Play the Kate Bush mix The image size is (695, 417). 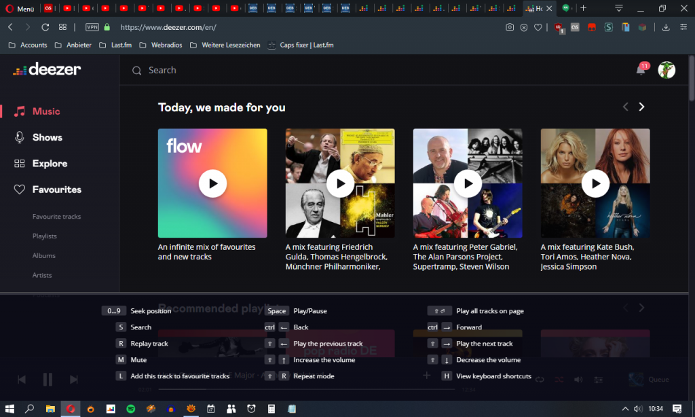click(x=595, y=183)
